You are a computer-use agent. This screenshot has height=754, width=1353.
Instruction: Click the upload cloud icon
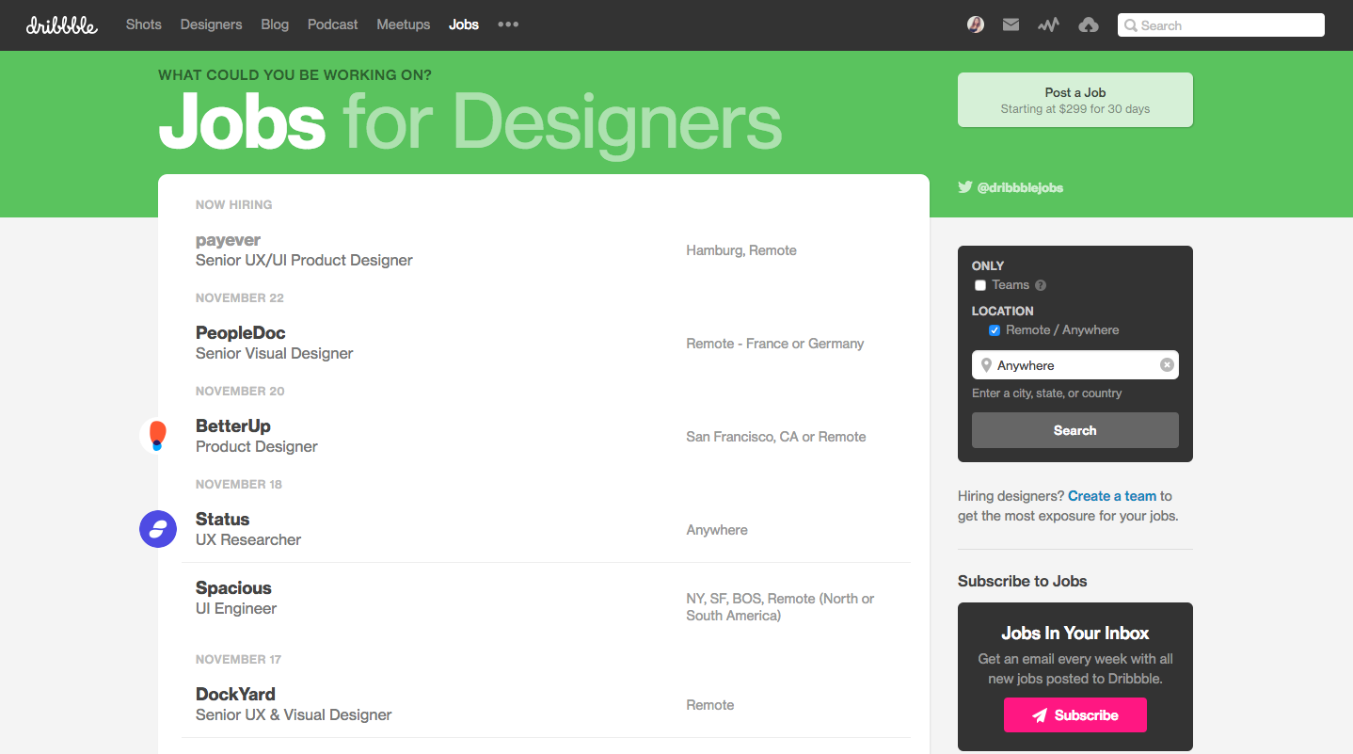(x=1088, y=25)
